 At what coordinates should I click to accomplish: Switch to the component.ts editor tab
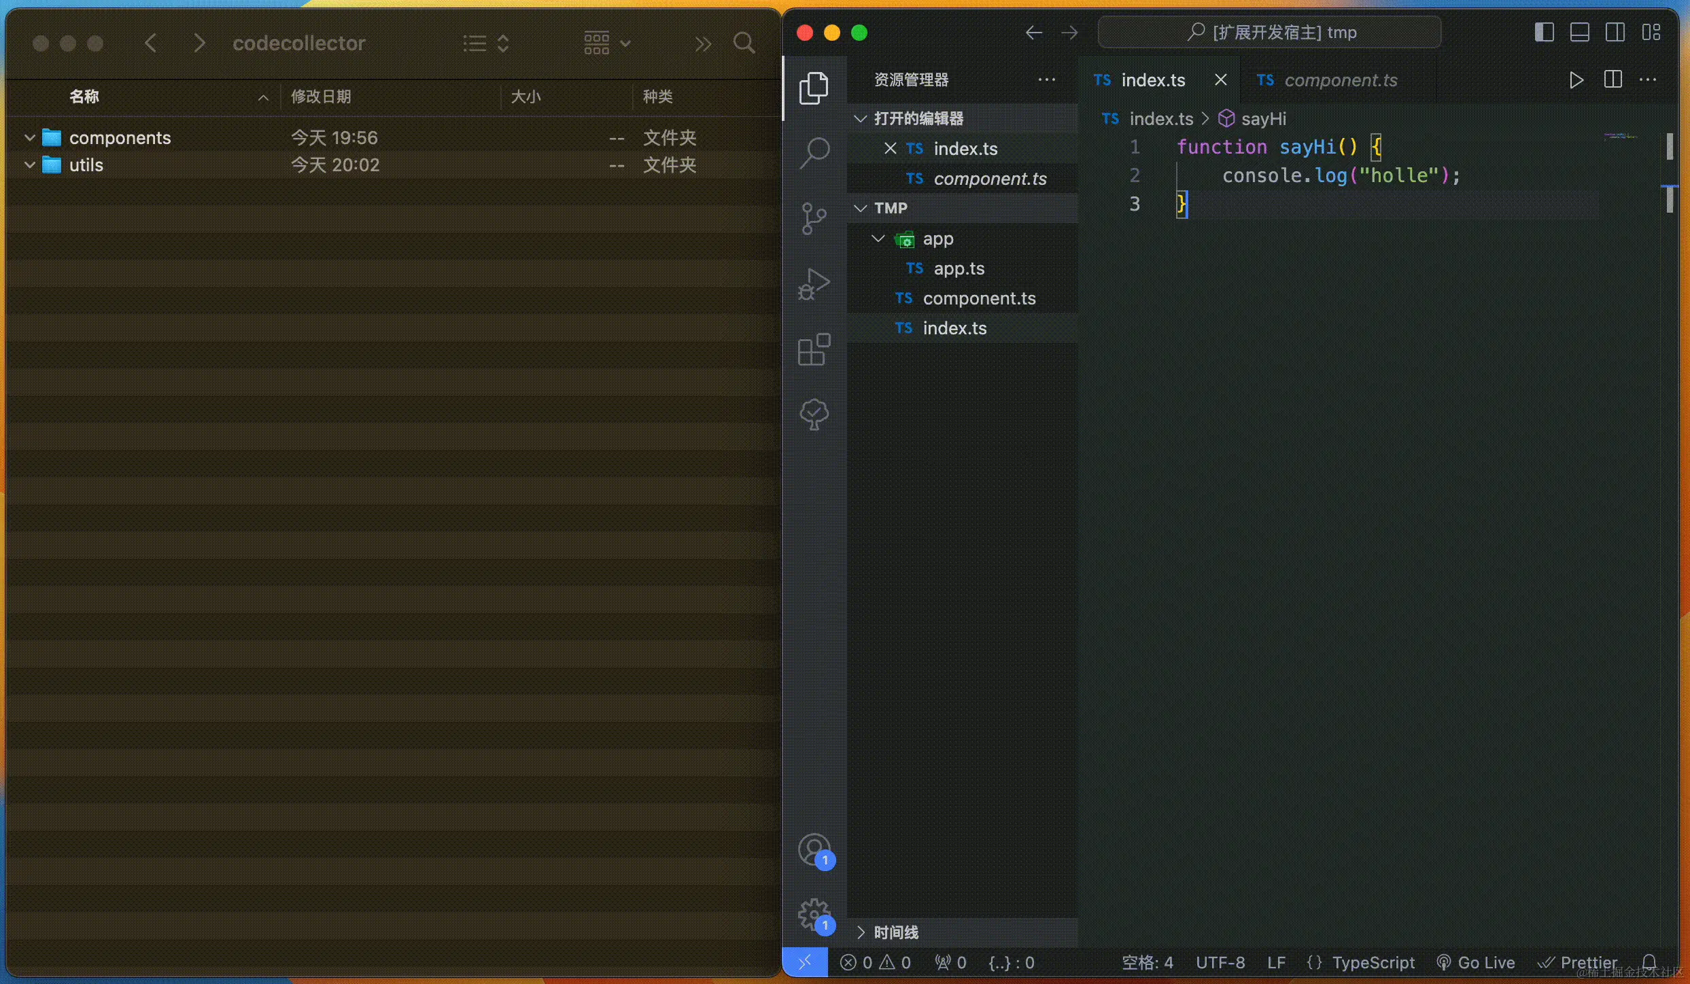coord(1339,80)
